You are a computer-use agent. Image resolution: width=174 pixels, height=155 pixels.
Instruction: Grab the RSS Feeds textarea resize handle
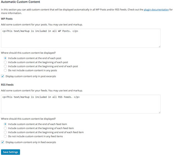(x=159, y=112)
